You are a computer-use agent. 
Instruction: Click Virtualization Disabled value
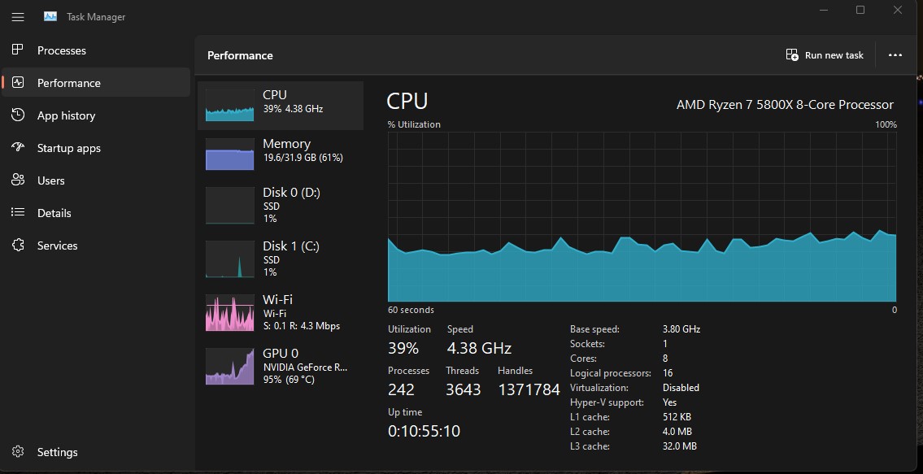[681, 388]
